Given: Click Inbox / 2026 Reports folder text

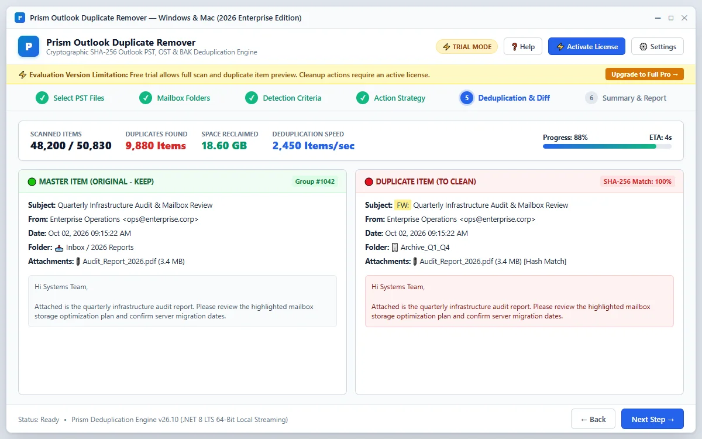Looking at the screenshot, I should (x=99, y=248).
